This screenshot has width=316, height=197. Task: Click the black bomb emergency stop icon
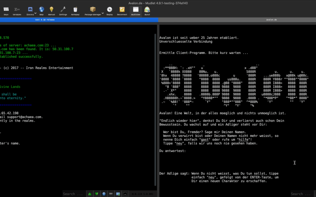(x=125, y=194)
